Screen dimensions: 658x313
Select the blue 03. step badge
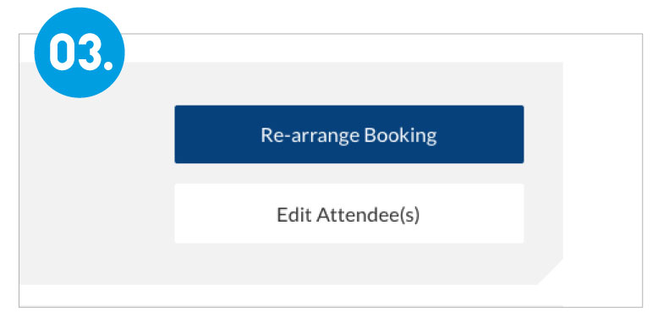[x=80, y=52]
